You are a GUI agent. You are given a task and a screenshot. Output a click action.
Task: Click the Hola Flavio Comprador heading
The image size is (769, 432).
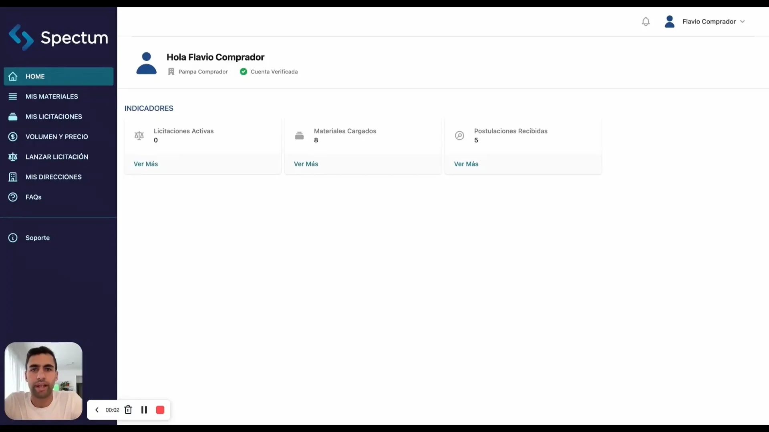215,57
